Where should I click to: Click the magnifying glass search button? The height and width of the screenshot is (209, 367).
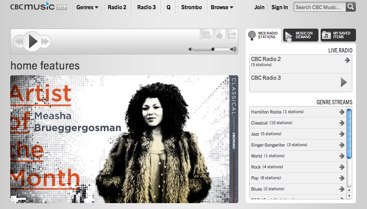[350, 7]
